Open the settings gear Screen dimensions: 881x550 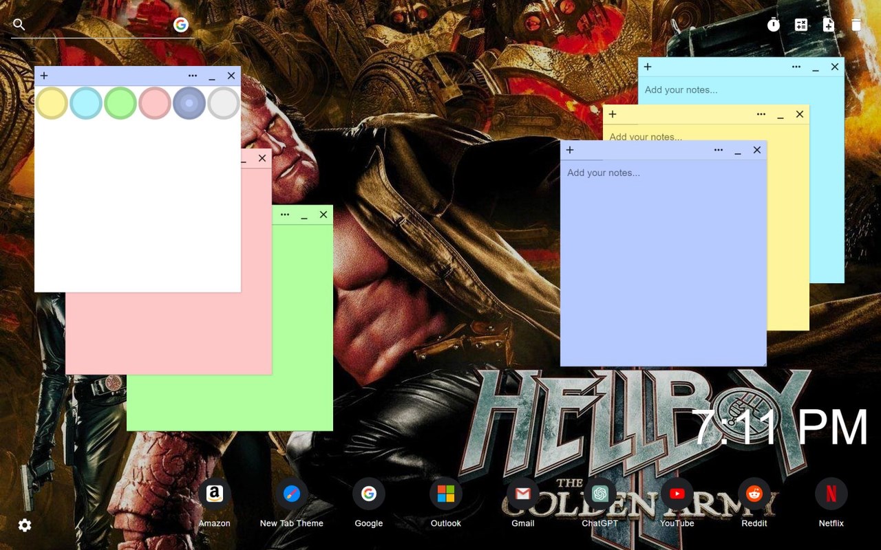[x=25, y=525]
